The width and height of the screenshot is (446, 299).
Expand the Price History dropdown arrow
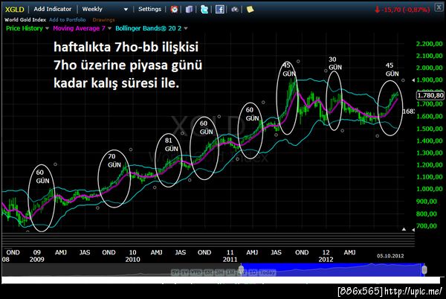[47, 28]
